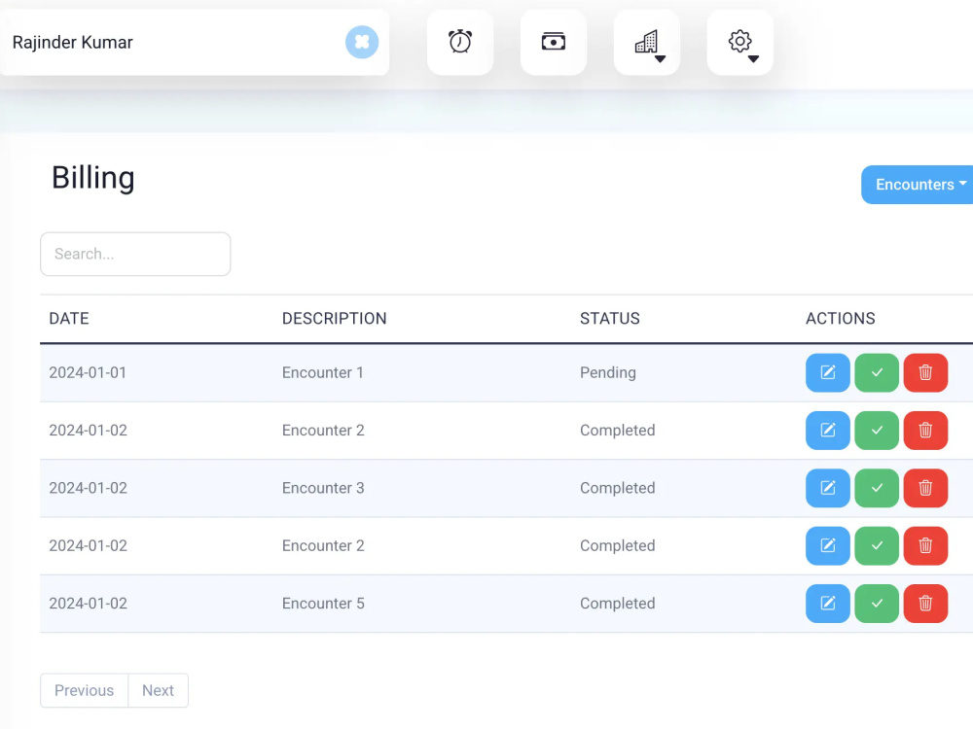Clear the Rajinder Kumar patient selection
This screenshot has height=729, width=973.
[x=362, y=42]
